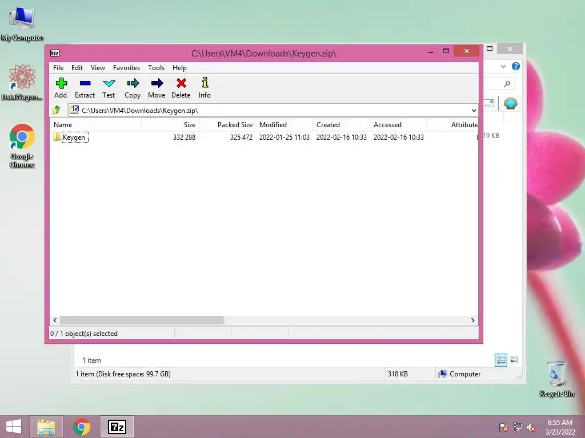
Task: Click the DataWagon desktop shortcut
Action: pos(22,83)
